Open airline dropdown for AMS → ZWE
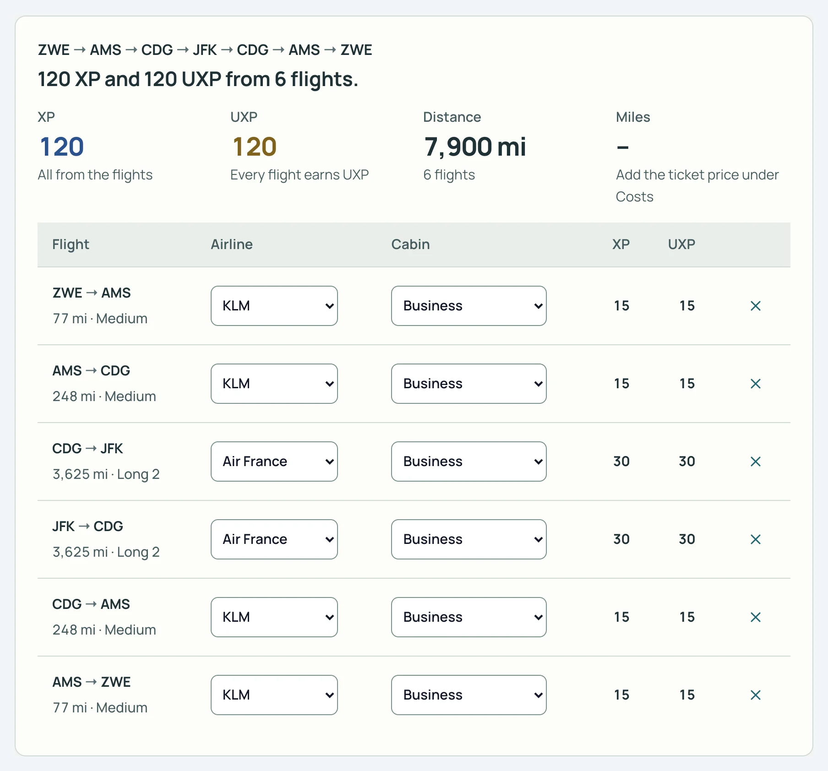The image size is (828, 771). coord(274,695)
